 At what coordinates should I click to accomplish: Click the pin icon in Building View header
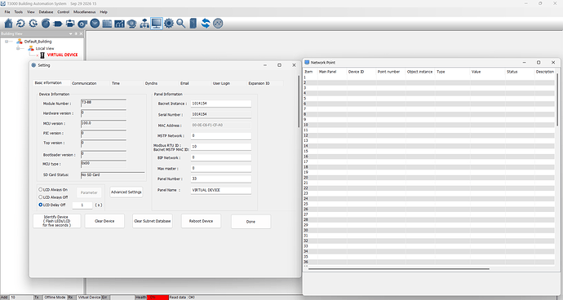(x=76, y=33)
